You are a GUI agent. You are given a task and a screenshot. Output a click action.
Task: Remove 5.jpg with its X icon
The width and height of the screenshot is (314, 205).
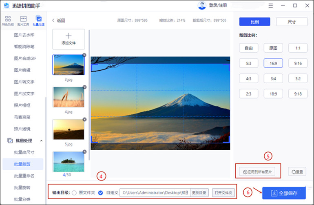point(84,119)
